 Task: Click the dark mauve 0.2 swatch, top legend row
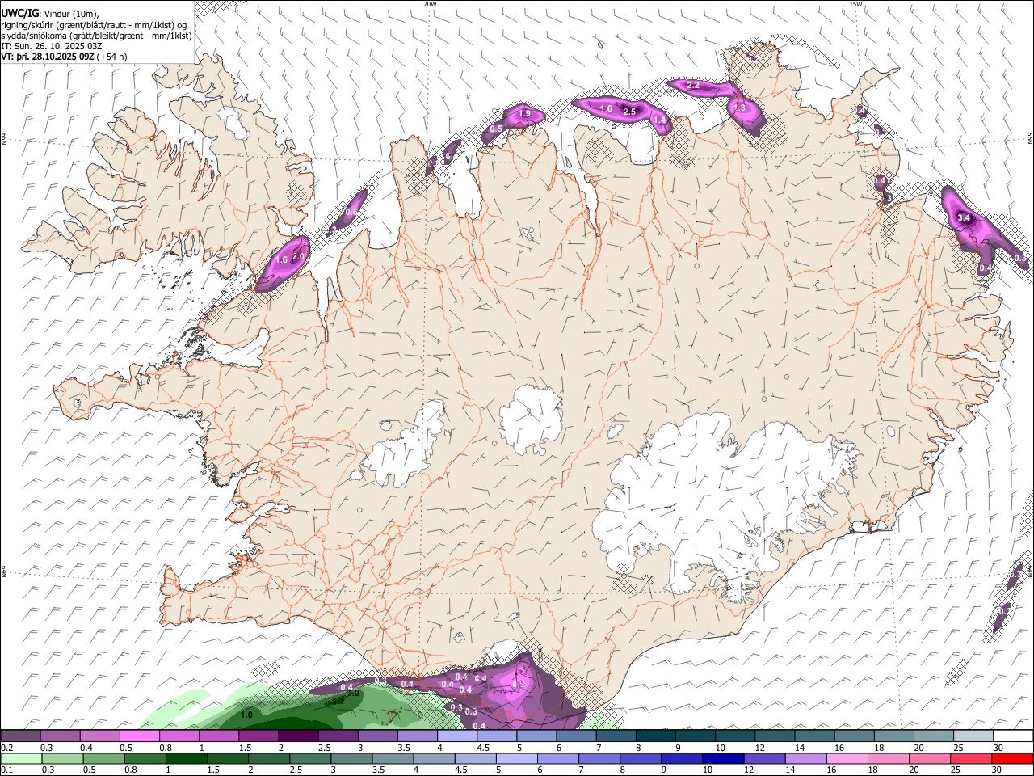coord(21,736)
